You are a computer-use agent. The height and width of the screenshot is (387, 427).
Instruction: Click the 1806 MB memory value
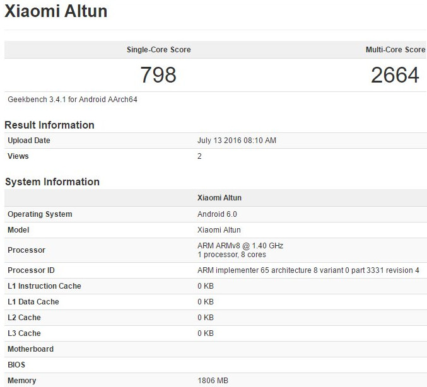point(213,381)
